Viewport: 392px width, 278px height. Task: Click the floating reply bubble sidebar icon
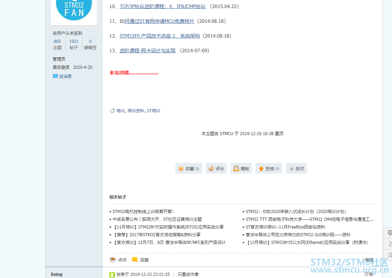tap(389, 233)
